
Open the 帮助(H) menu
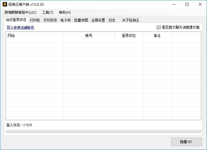click(x=65, y=13)
